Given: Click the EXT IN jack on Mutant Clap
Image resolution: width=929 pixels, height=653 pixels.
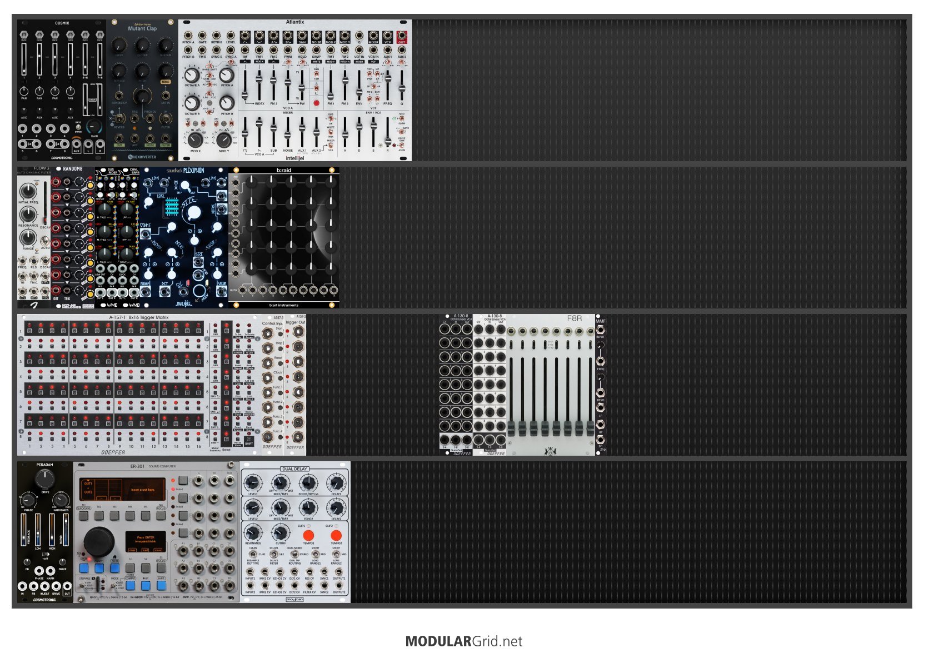Looking at the screenshot, I should tap(166, 95).
